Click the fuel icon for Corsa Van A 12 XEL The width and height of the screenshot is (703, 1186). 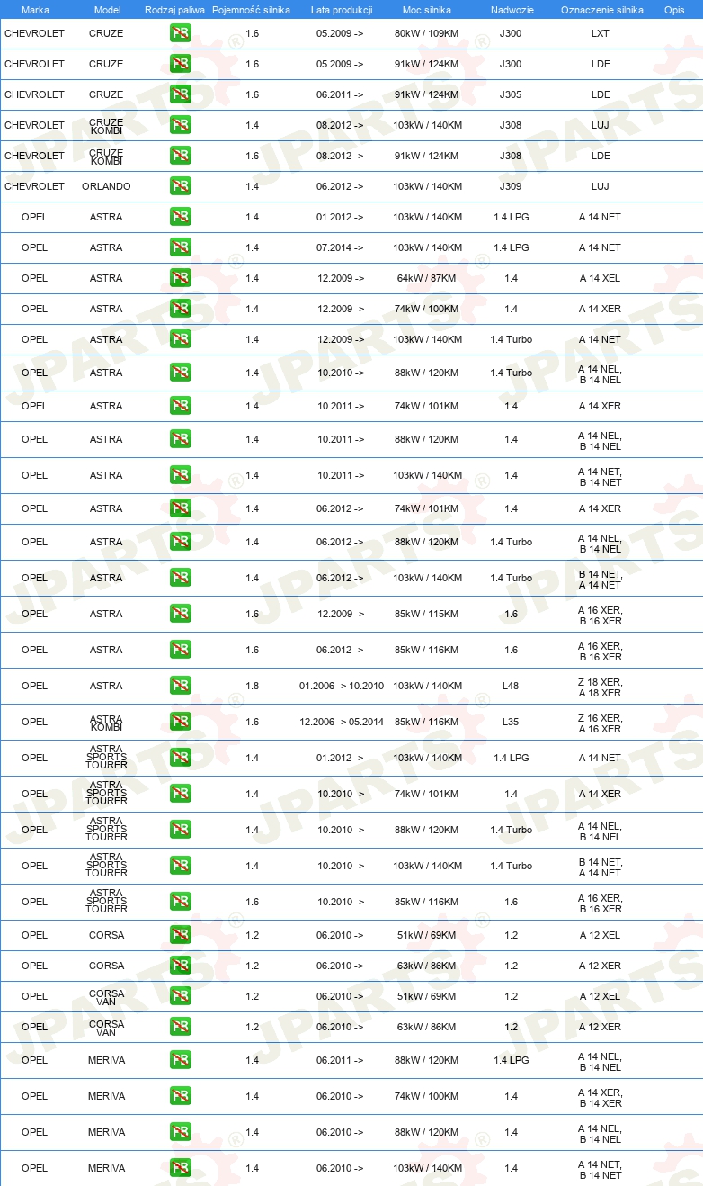pos(180,996)
